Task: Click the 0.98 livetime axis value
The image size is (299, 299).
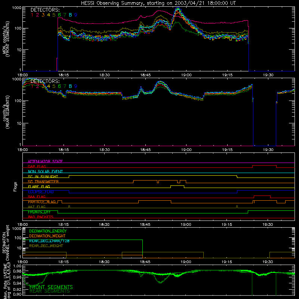Action: (x=17, y=271)
